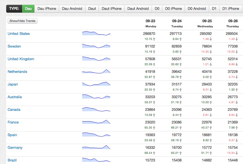Viewport: 243px width, 164px height.
Task: Select the D0 tab
Action: (157, 9)
